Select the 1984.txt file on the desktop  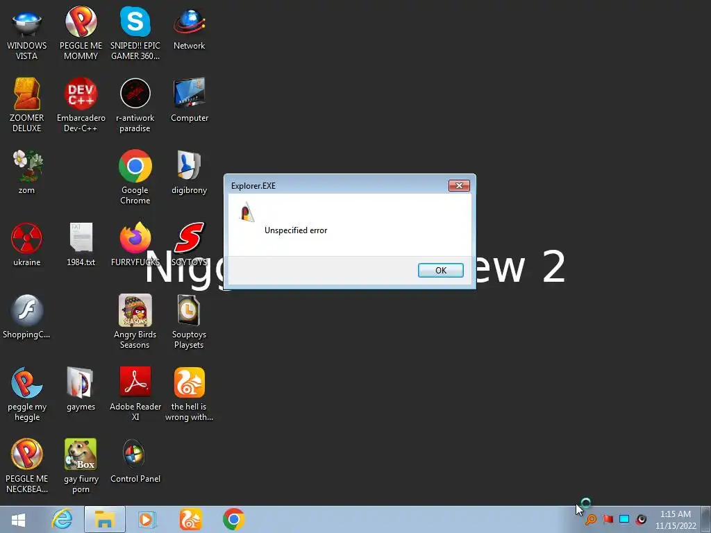[x=81, y=245]
